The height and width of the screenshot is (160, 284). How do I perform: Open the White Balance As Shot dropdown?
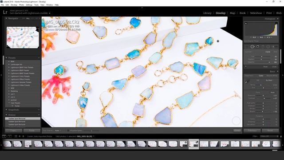point(269,80)
